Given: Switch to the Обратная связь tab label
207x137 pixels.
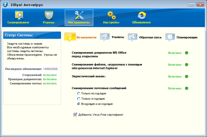Looking at the screenshot, I should tap(150, 37).
